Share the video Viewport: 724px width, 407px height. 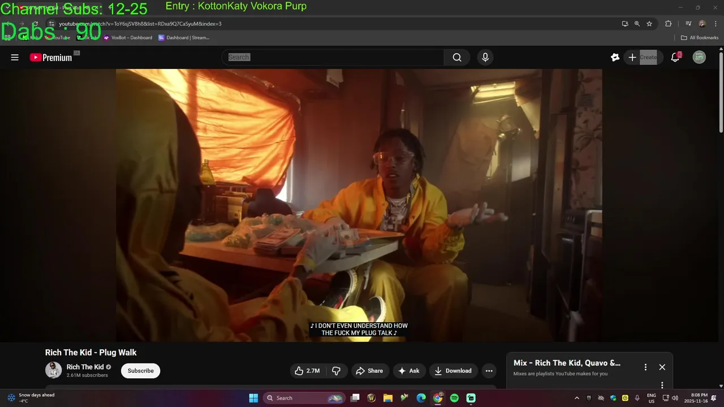pos(369,371)
